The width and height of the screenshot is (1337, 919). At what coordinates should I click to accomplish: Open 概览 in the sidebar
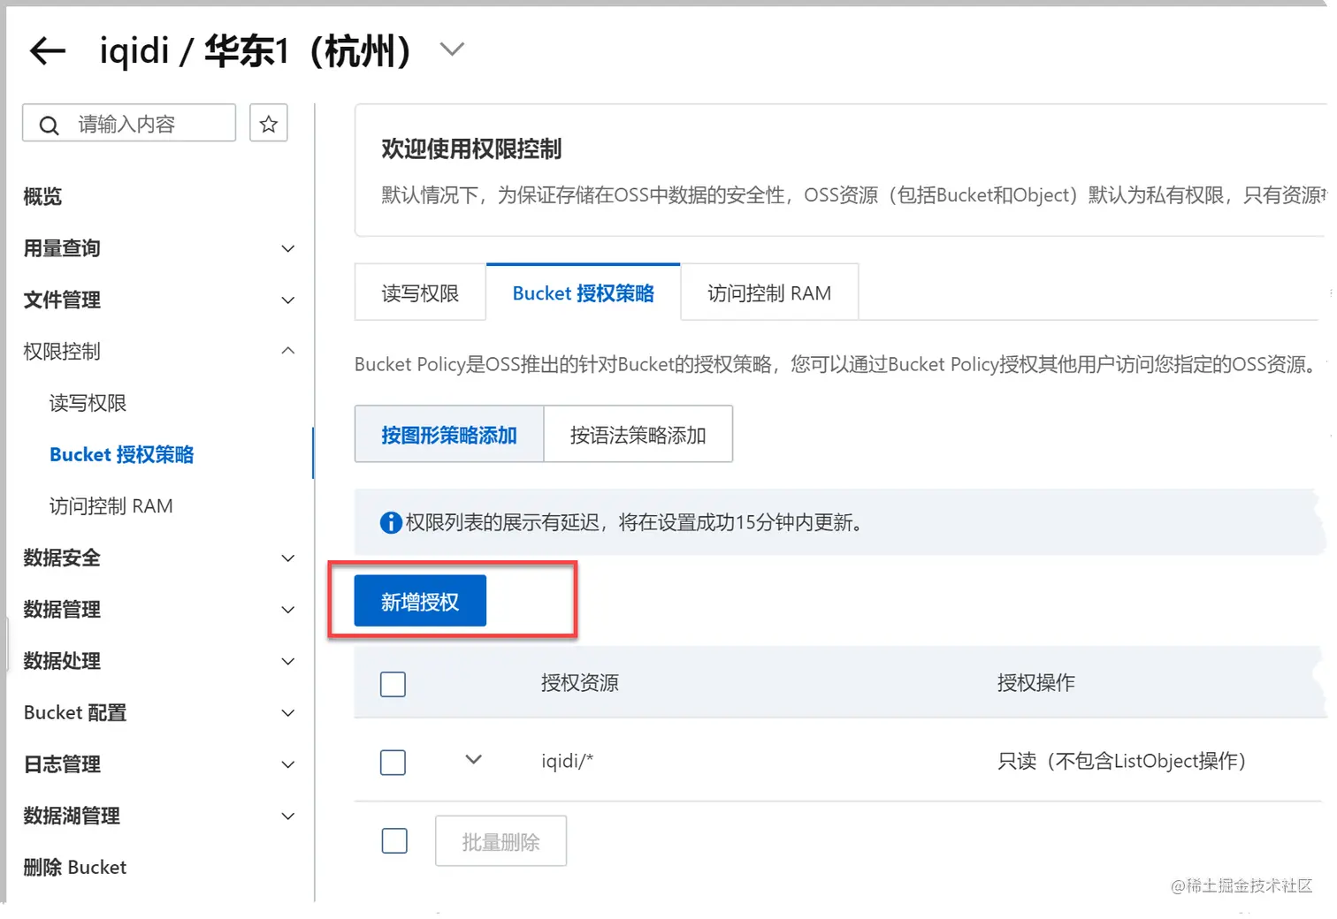tap(42, 196)
